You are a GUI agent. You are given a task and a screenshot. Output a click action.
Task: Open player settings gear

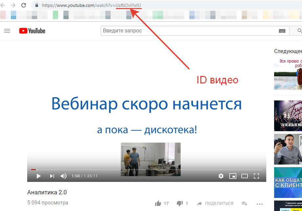pos(221,176)
